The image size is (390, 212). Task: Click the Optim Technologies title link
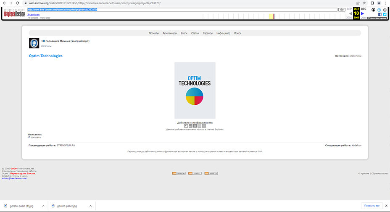[x=45, y=56]
